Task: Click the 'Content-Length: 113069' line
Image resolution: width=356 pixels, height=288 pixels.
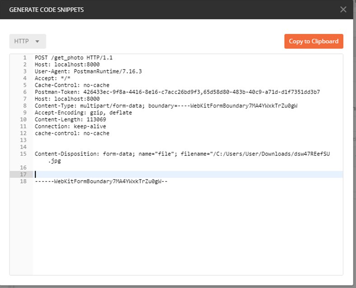Action: click(70, 119)
